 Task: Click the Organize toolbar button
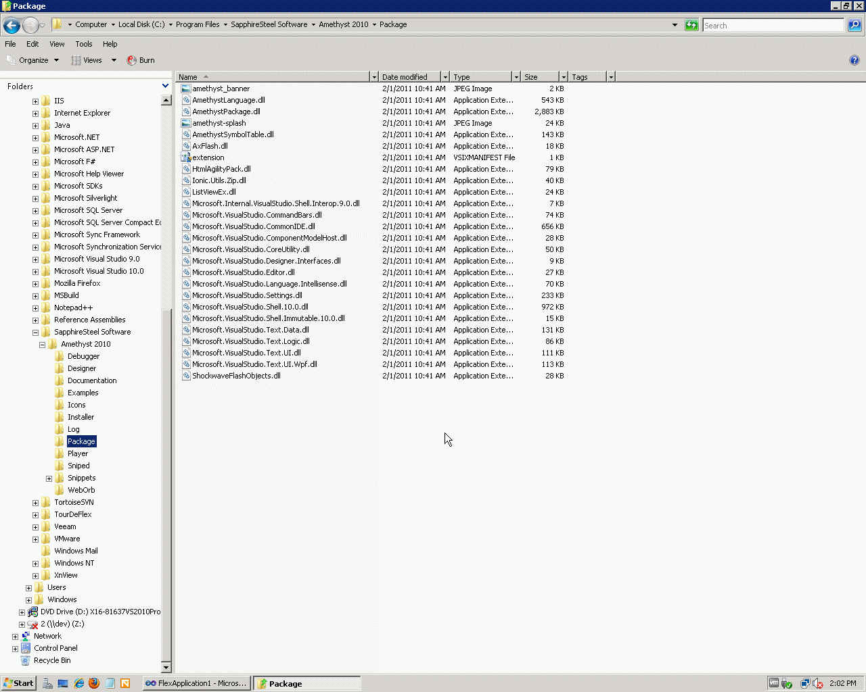(33, 60)
